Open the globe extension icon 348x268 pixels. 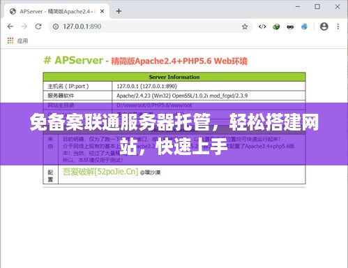tap(276, 27)
